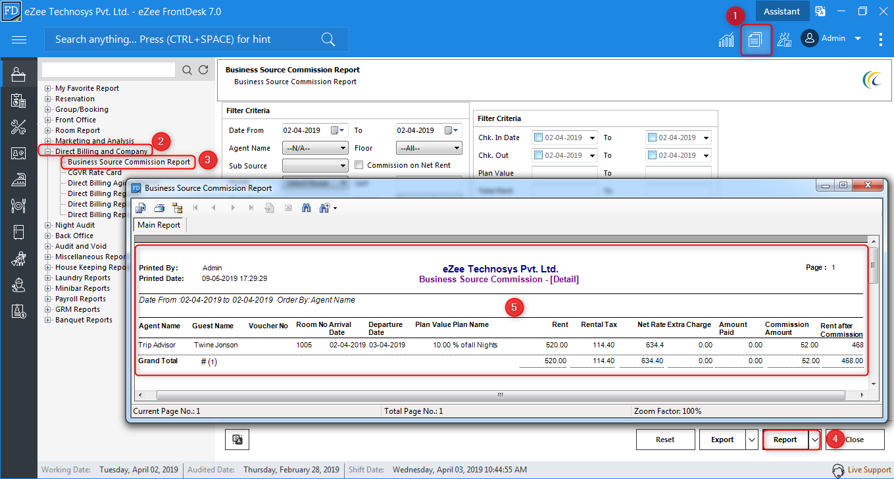
Task: Click the Close button
Action: coord(855,440)
